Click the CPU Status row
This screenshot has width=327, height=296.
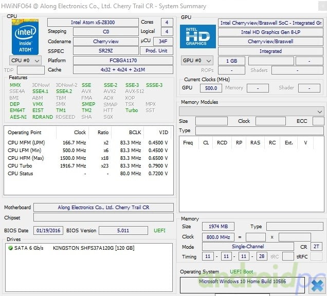[88, 174]
